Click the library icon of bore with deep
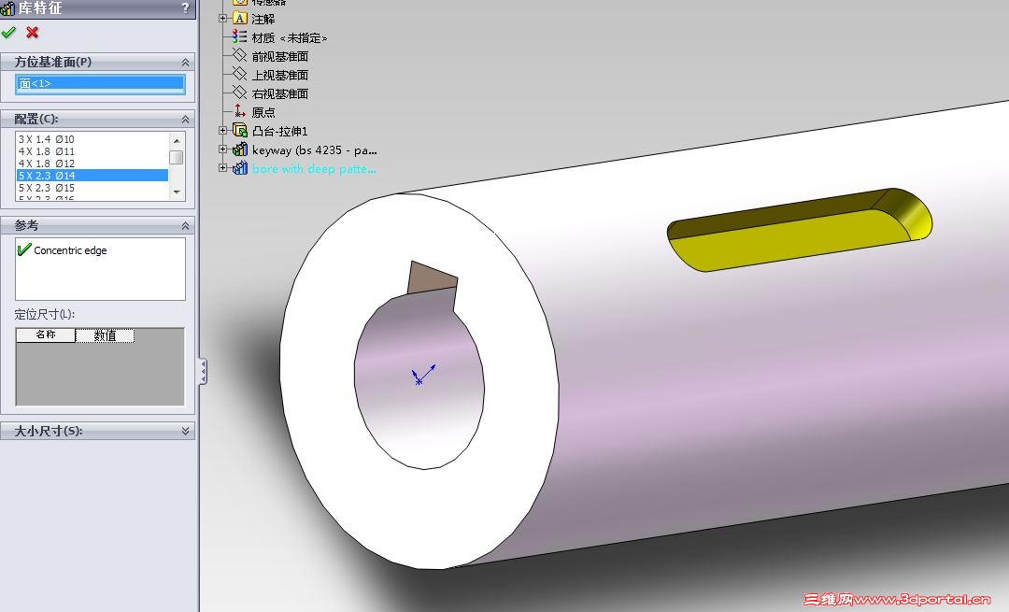The image size is (1009, 612). coord(239,168)
